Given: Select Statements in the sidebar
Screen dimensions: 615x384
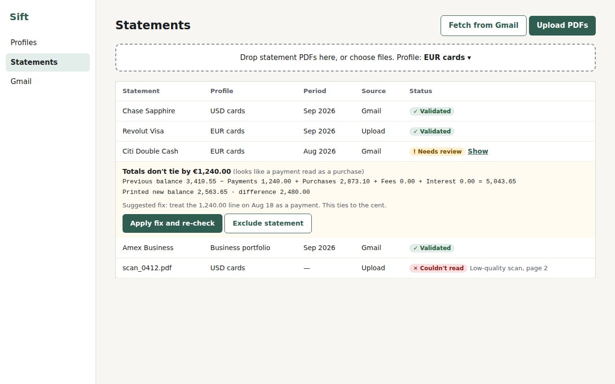Looking at the screenshot, I should click(x=48, y=62).
